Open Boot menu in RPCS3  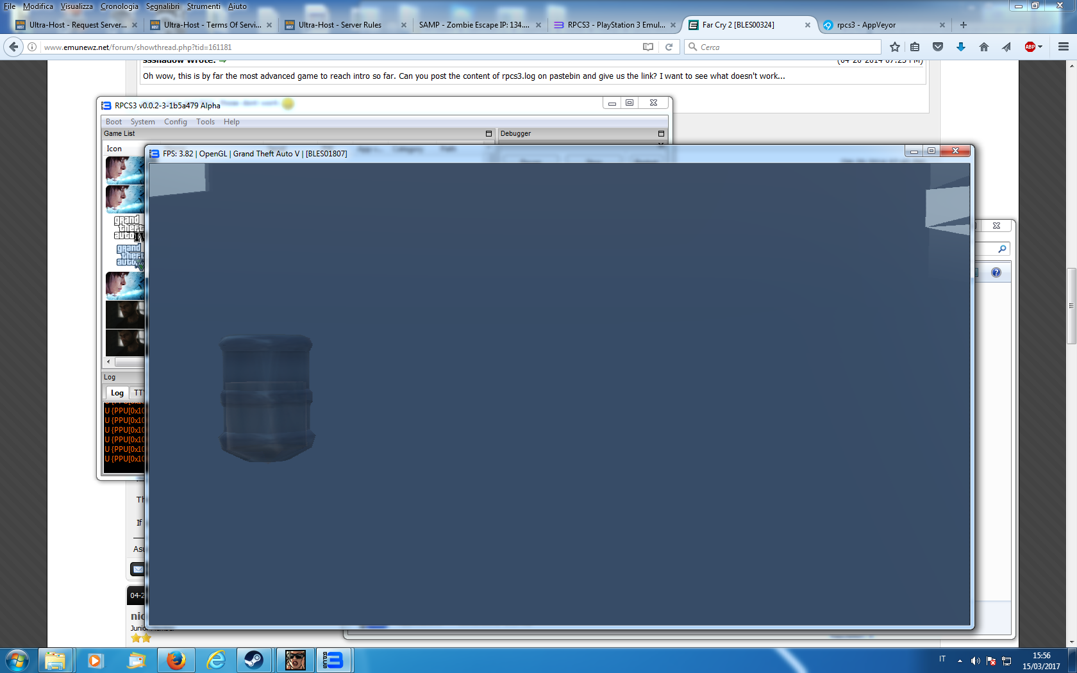coord(113,122)
